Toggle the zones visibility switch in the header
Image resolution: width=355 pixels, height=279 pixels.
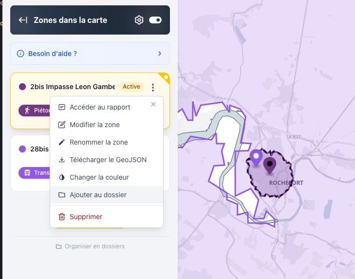(155, 20)
